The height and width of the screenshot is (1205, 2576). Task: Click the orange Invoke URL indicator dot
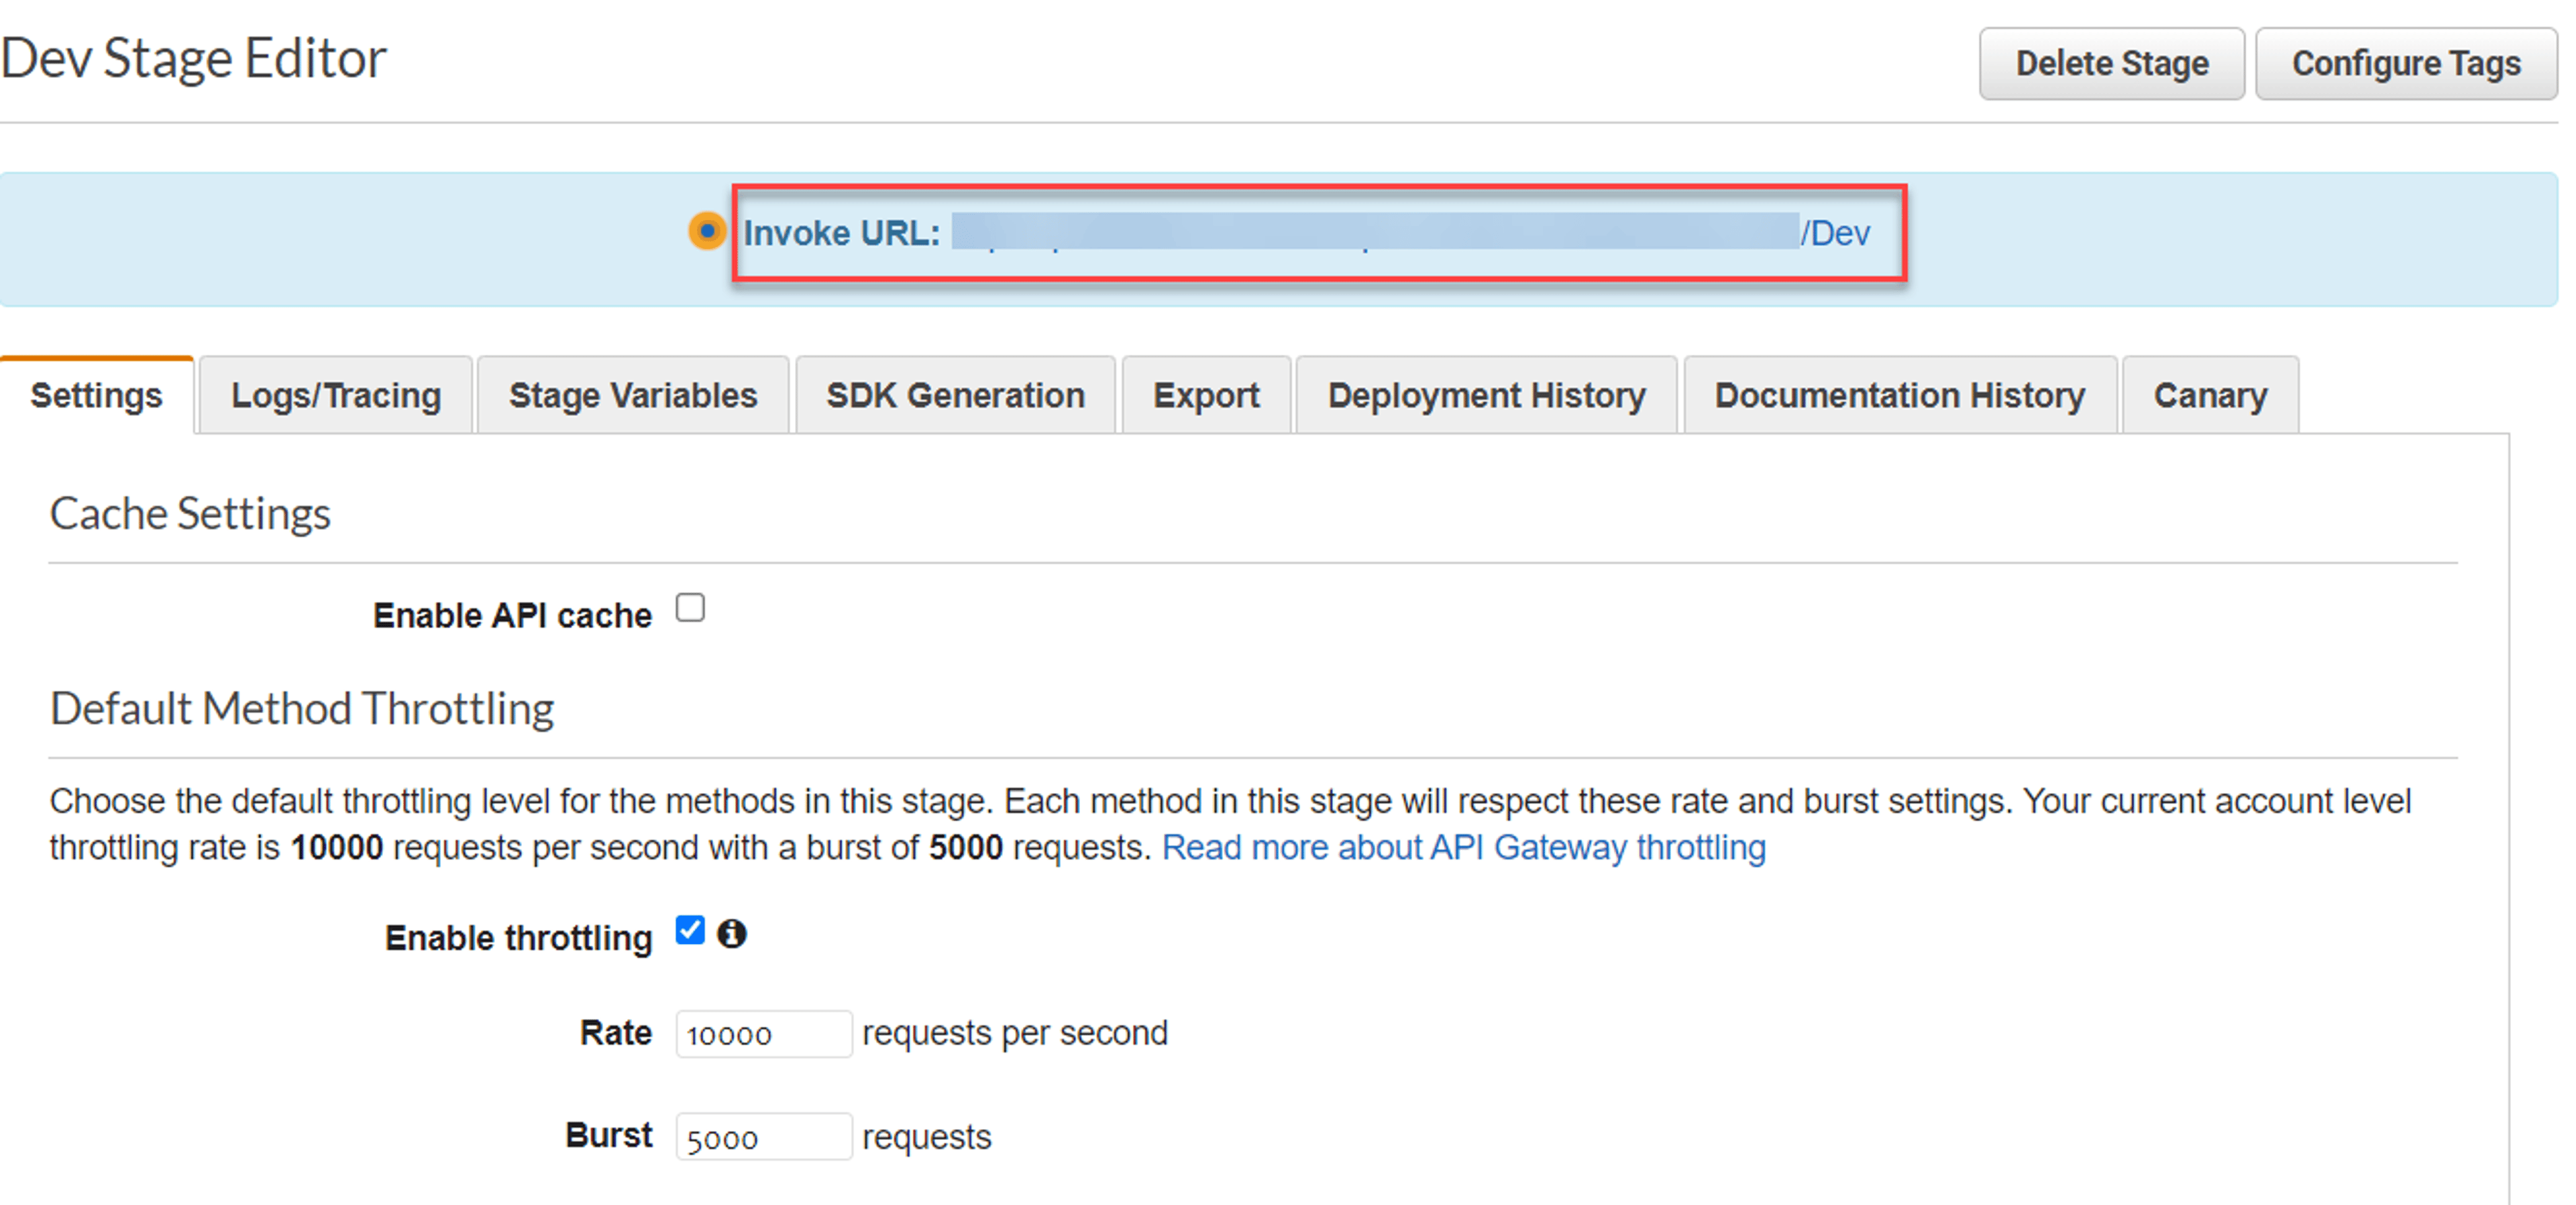coord(707,231)
